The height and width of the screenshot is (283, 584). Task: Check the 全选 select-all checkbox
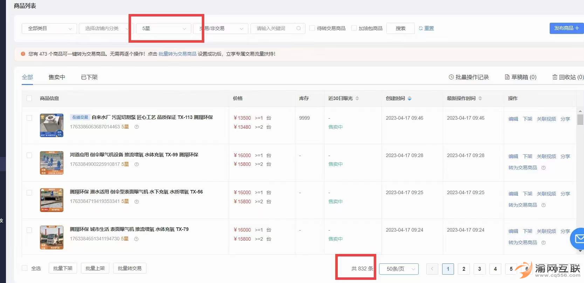coord(25,268)
